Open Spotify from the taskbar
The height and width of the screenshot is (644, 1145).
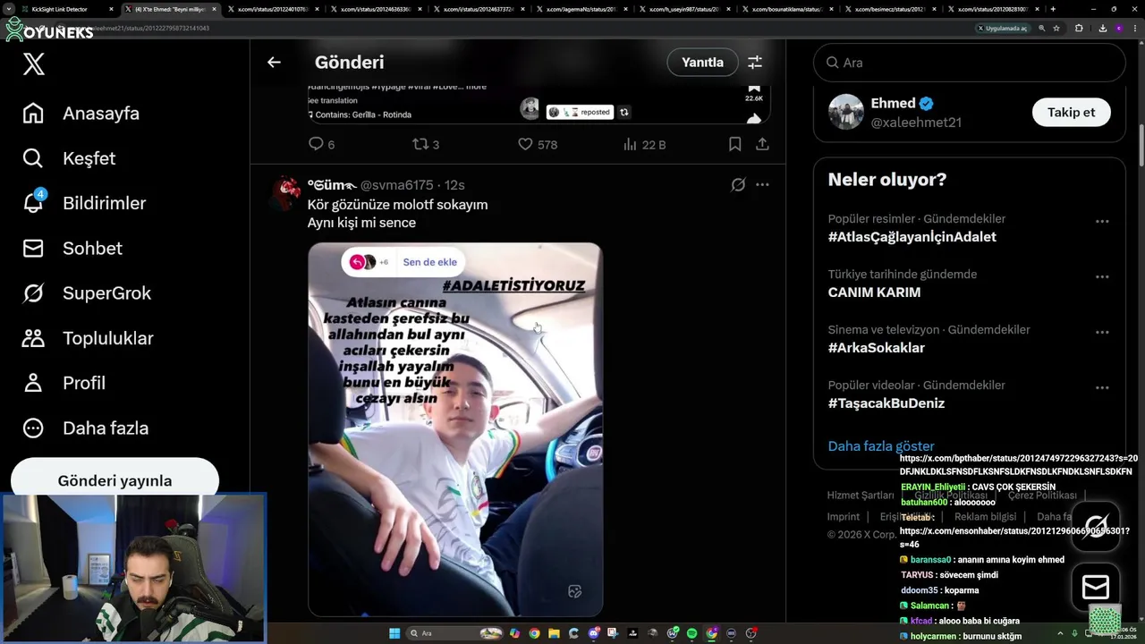pyautogui.click(x=691, y=633)
